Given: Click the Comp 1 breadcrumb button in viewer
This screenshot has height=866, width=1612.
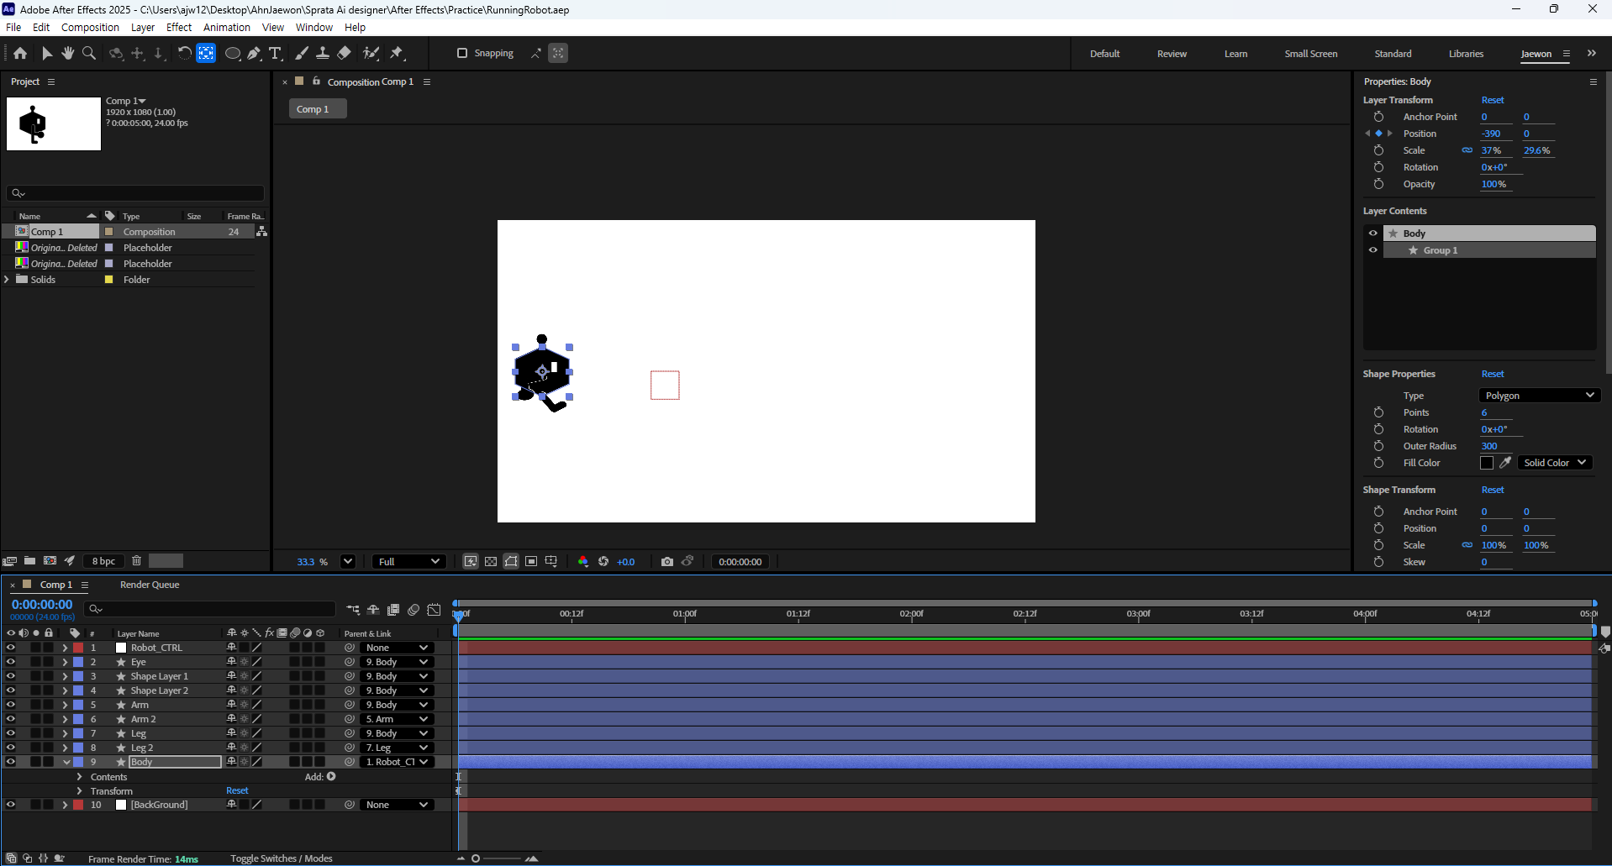Looking at the screenshot, I should click(318, 109).
